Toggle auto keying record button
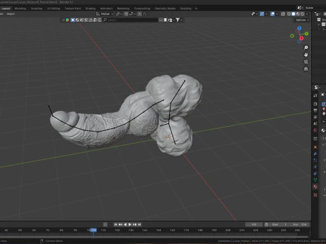Image resolution: width=326 pixels, height=244 pixels. tap(105, 224)
